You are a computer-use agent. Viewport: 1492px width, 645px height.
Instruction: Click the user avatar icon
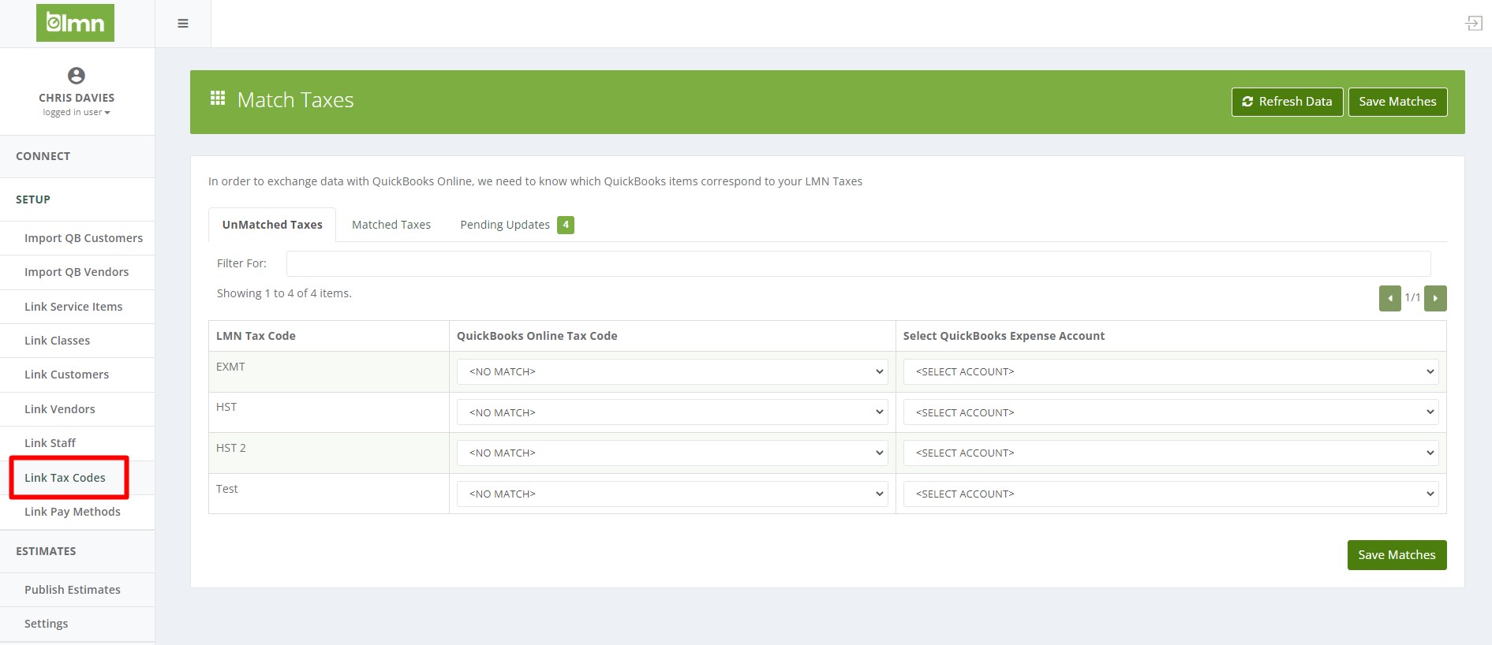click(77, 76)
